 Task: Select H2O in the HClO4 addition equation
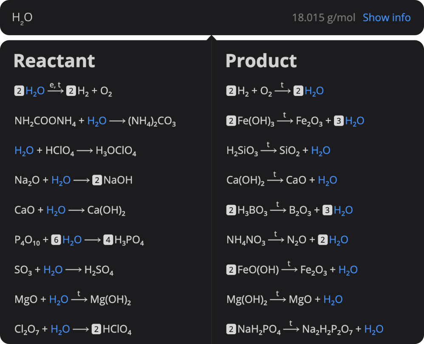[23, 150]
